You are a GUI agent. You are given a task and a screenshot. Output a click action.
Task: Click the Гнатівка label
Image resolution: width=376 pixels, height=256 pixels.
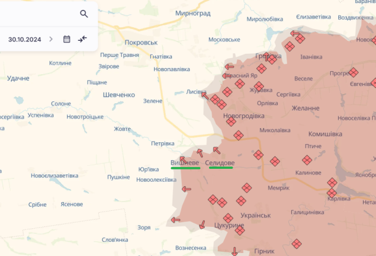161,56
